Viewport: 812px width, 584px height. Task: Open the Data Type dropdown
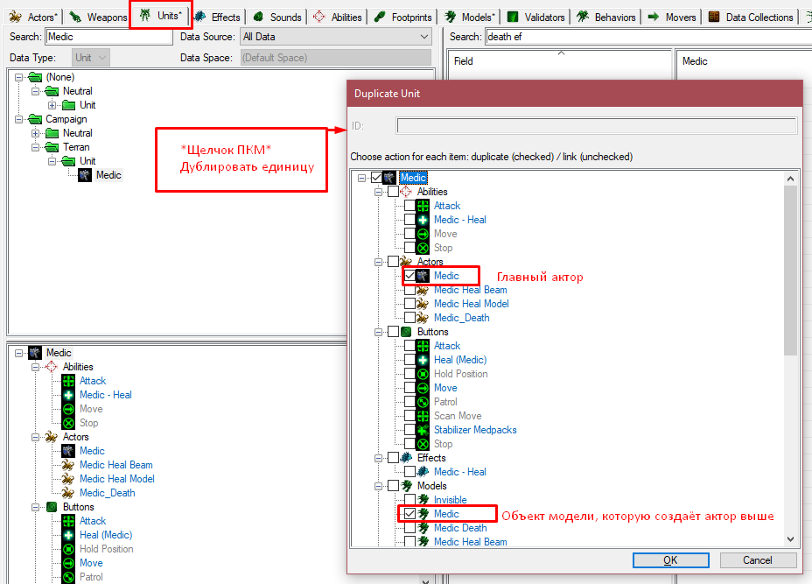pos(91,58)
